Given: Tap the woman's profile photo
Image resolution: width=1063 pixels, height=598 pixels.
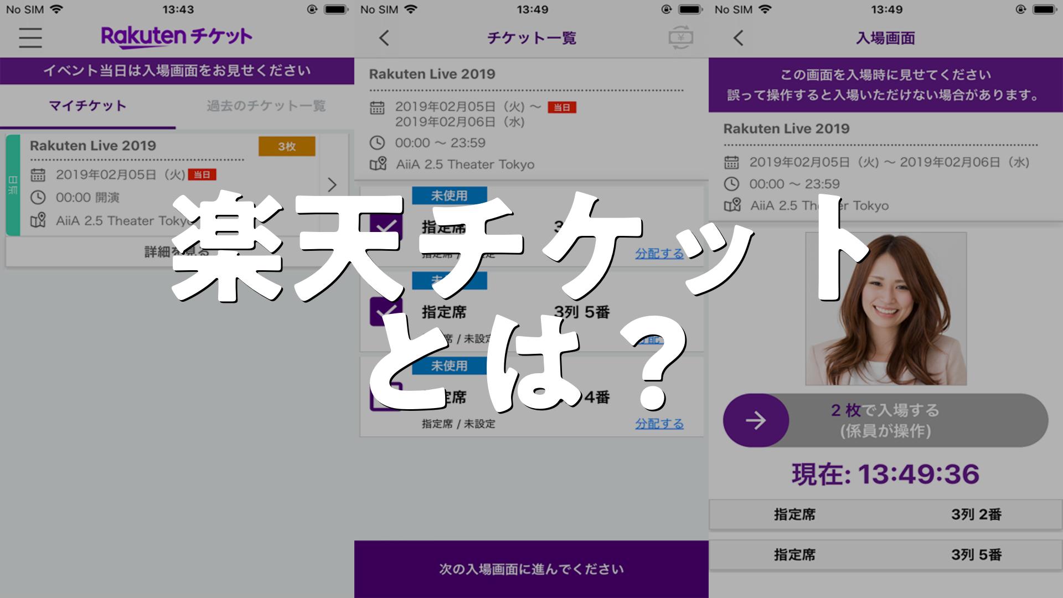Looking at the screenshot, I should 886,309.
